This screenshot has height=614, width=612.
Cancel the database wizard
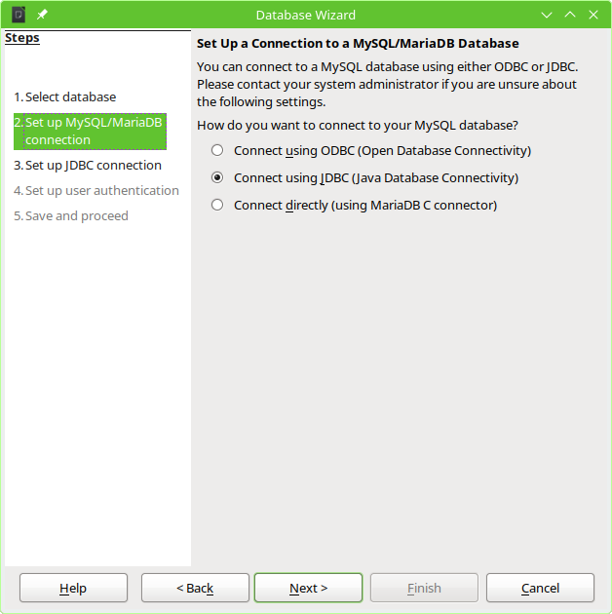[540, 588]
